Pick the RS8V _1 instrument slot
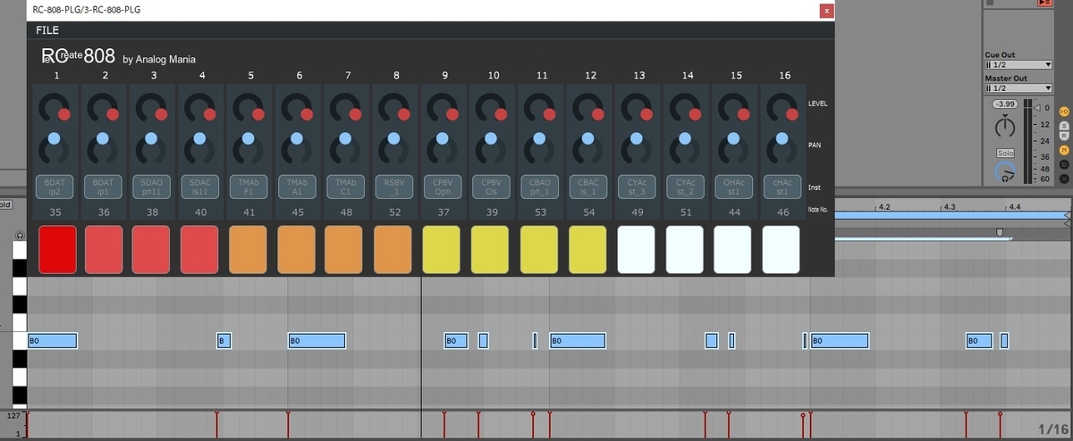Viewport: 1073px width, 441px height. [x=395, y=185]
